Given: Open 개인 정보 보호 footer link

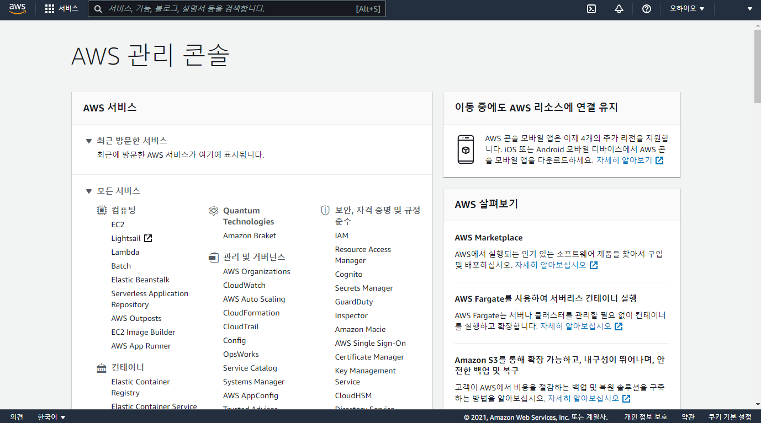Looking at the screenshot, I should (646, 417).
